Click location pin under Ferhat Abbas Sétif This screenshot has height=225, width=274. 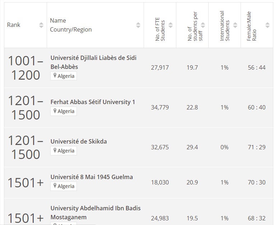(55, 111)
